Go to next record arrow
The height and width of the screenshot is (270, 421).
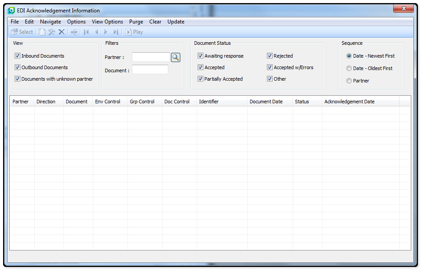click(106, 32)
